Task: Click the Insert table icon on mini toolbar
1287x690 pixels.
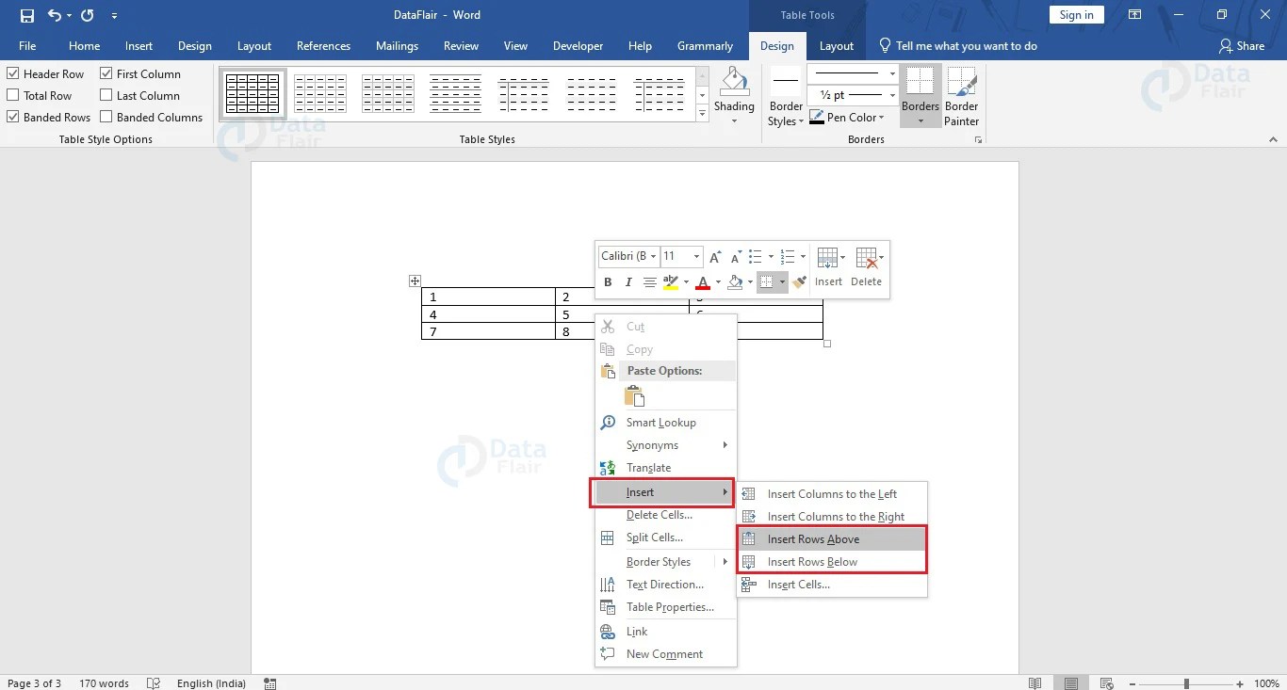Action: click(828, 256)
